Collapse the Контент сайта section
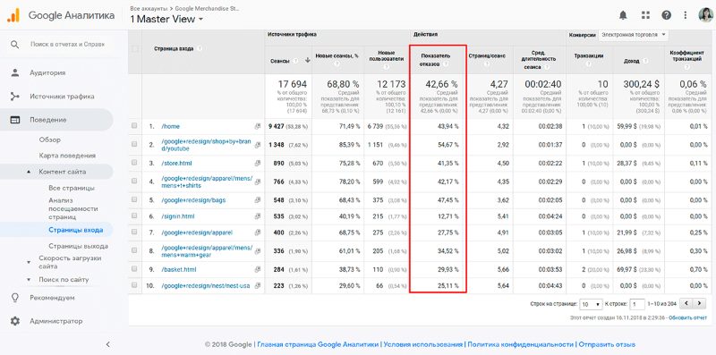 pos(30,172)
